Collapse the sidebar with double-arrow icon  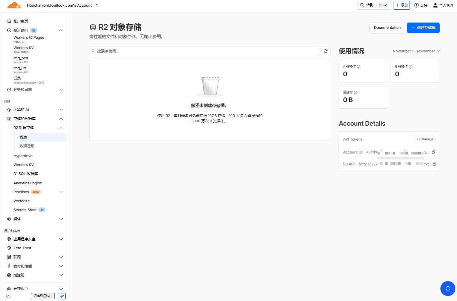point(8,296)
